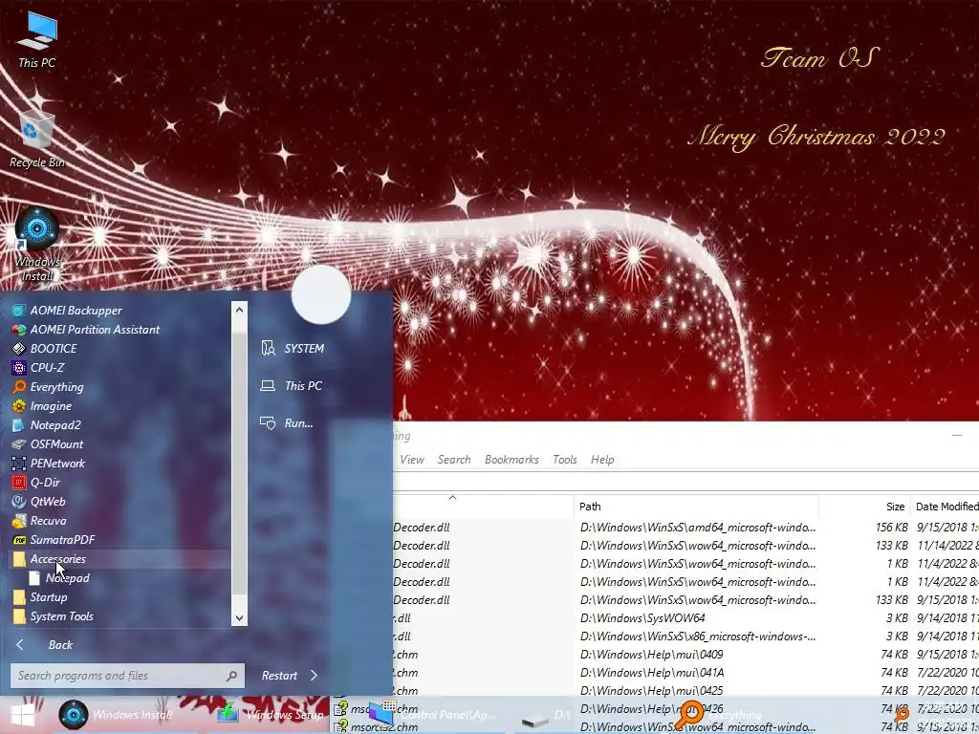Sort results by Date Modified column
979x734 pixels.
click(945, 507)
